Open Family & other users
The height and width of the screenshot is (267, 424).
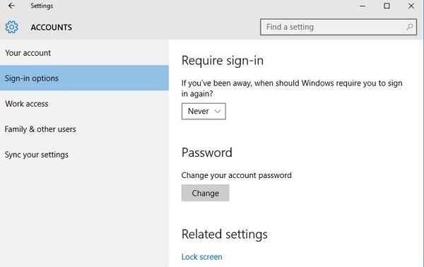84,129
